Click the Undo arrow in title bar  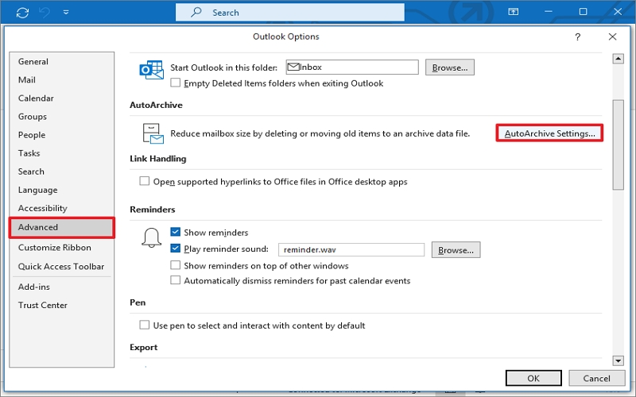(45, 13)
